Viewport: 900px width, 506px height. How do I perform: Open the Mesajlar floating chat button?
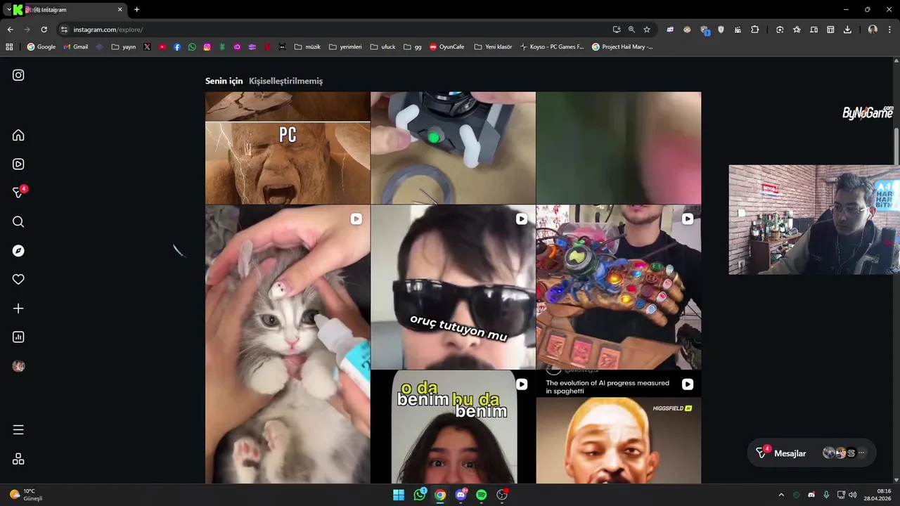811,453
